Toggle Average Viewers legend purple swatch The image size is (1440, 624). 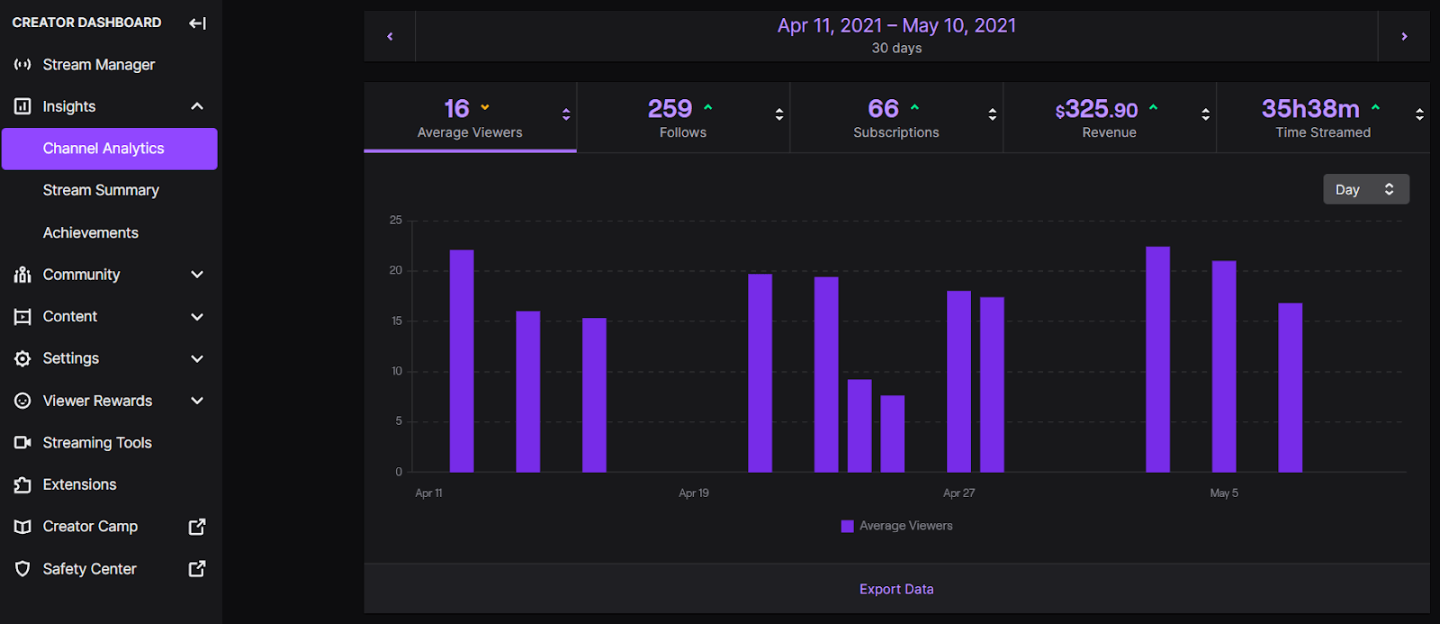[x=847, y=527]
